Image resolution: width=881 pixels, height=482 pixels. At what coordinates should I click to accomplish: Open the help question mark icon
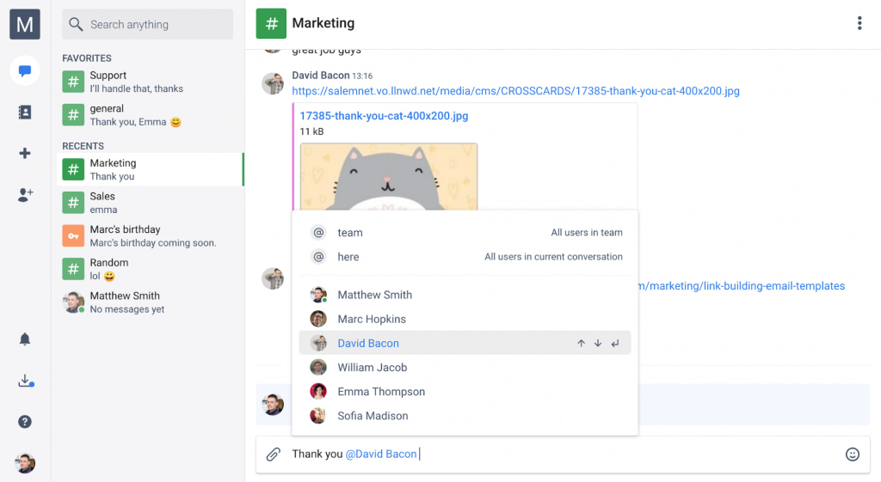[x=25, y=422]
